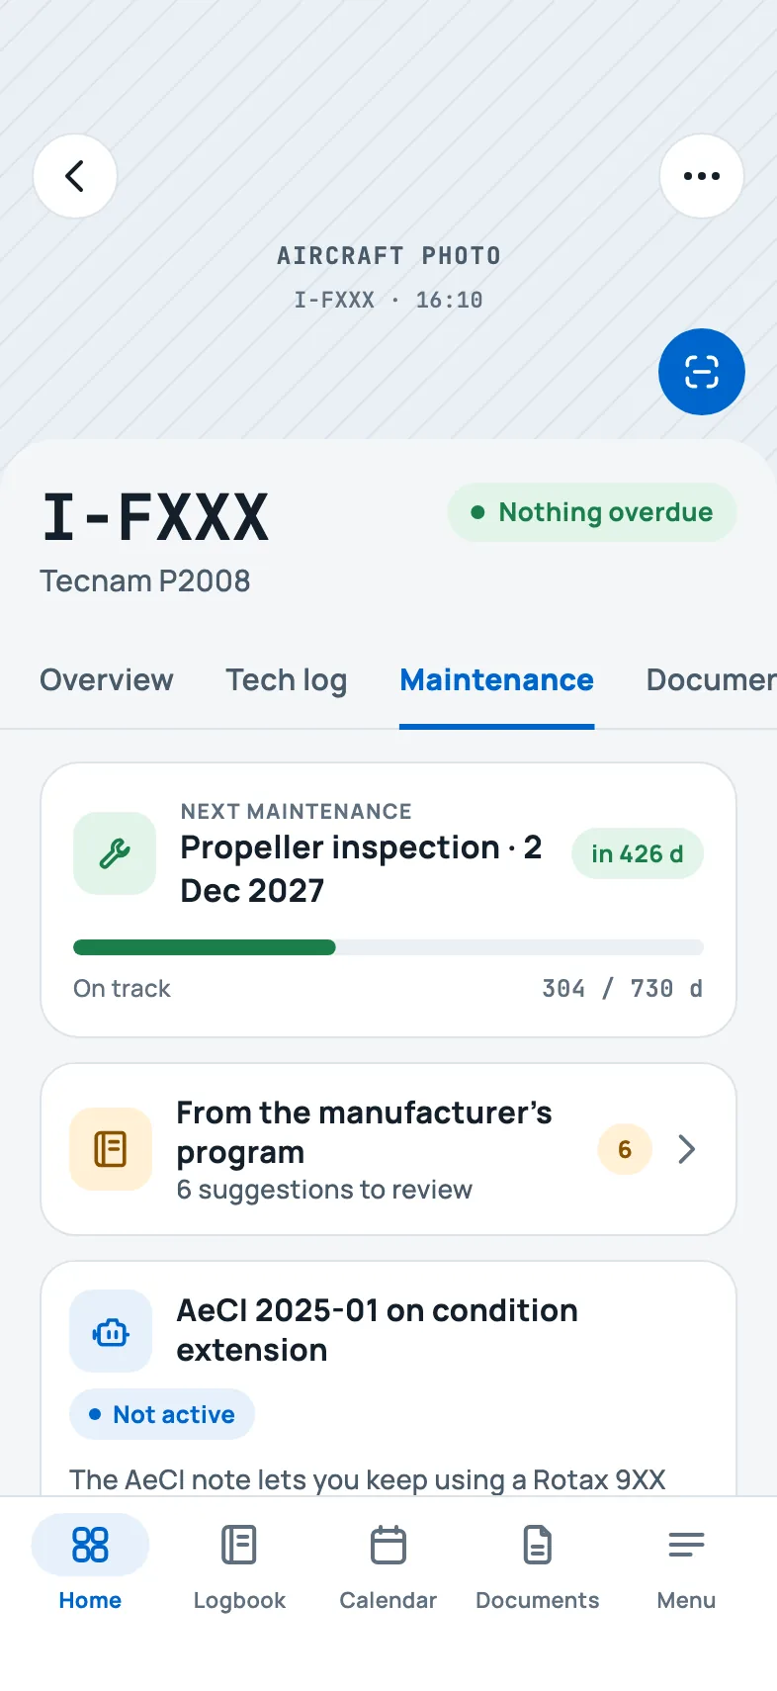The height and width of the screenshot is (1691, 777).
Task: Tap the aircraft photo placeholder area
Action: 388,277
